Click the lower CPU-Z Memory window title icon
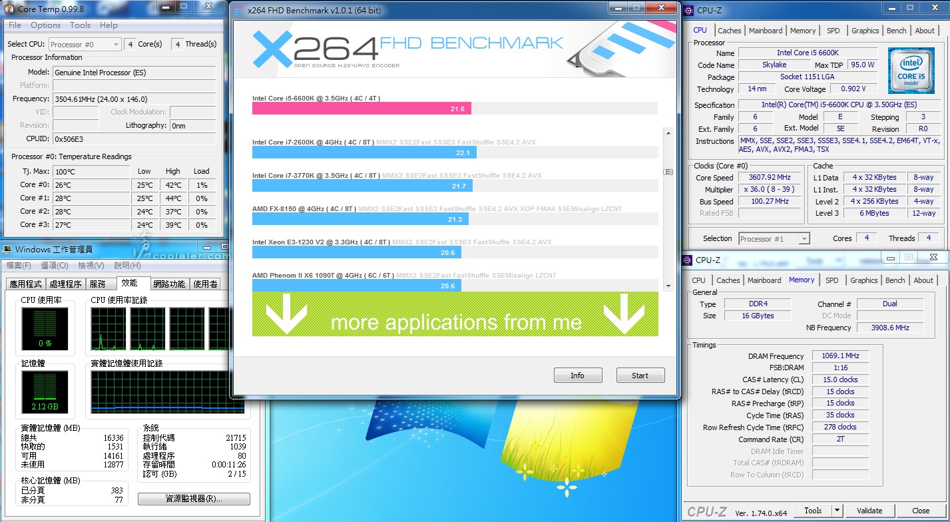950x522 pixels. [689, 259]
